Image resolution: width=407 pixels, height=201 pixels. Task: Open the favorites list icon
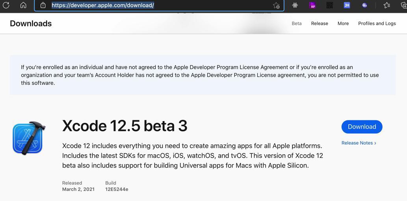click(x=387, y=5)
